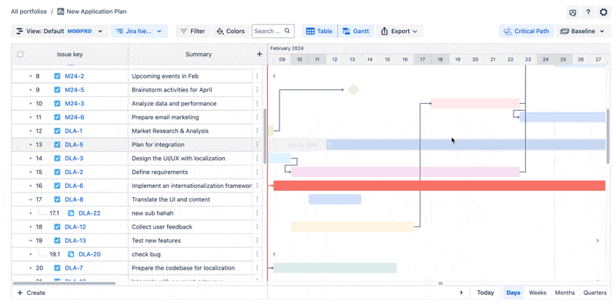This screenshot has height=308, width=616.
Task: Open the settings gear icon
Action: point(604,12)
